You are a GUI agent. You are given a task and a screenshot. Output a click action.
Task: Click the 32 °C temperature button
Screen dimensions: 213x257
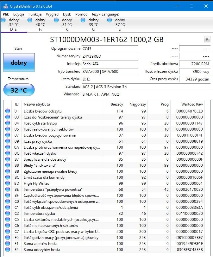point(19,90)
